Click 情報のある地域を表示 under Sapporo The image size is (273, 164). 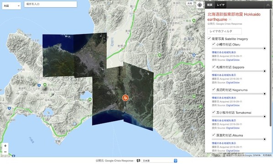click(224, 75)
